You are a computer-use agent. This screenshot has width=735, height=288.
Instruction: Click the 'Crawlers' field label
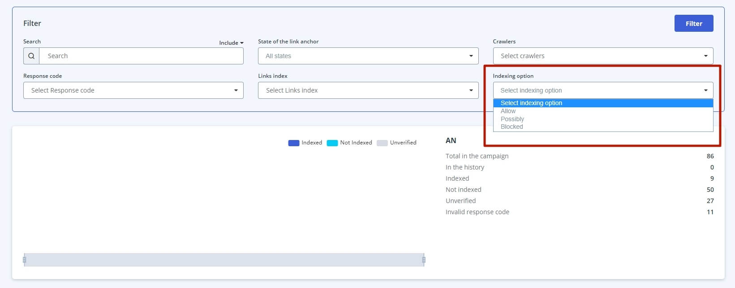coord(504,42)
